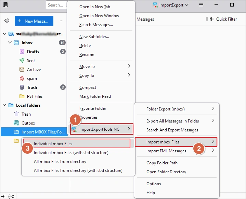The image size is (246, 199).
Task: Click the Get Messages cloud icon
Action: (x=7, y=21)
